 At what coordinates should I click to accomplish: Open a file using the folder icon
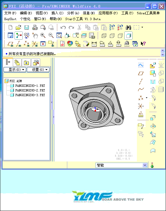[x=18, y=27]
